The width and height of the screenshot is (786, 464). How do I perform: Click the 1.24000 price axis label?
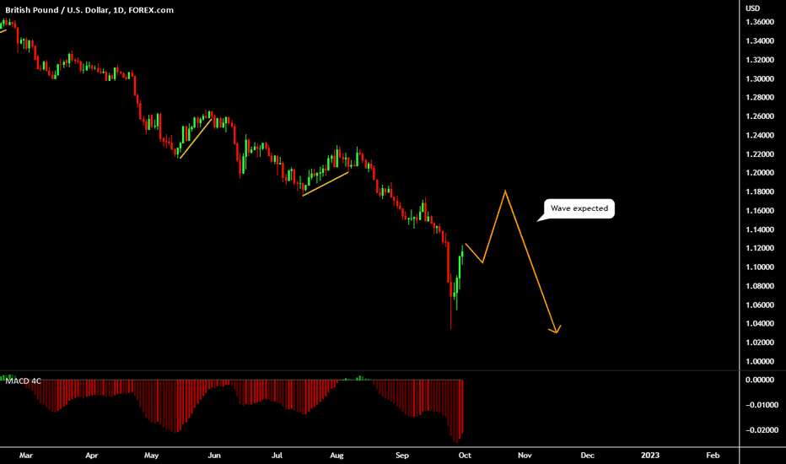click(759, 136)
